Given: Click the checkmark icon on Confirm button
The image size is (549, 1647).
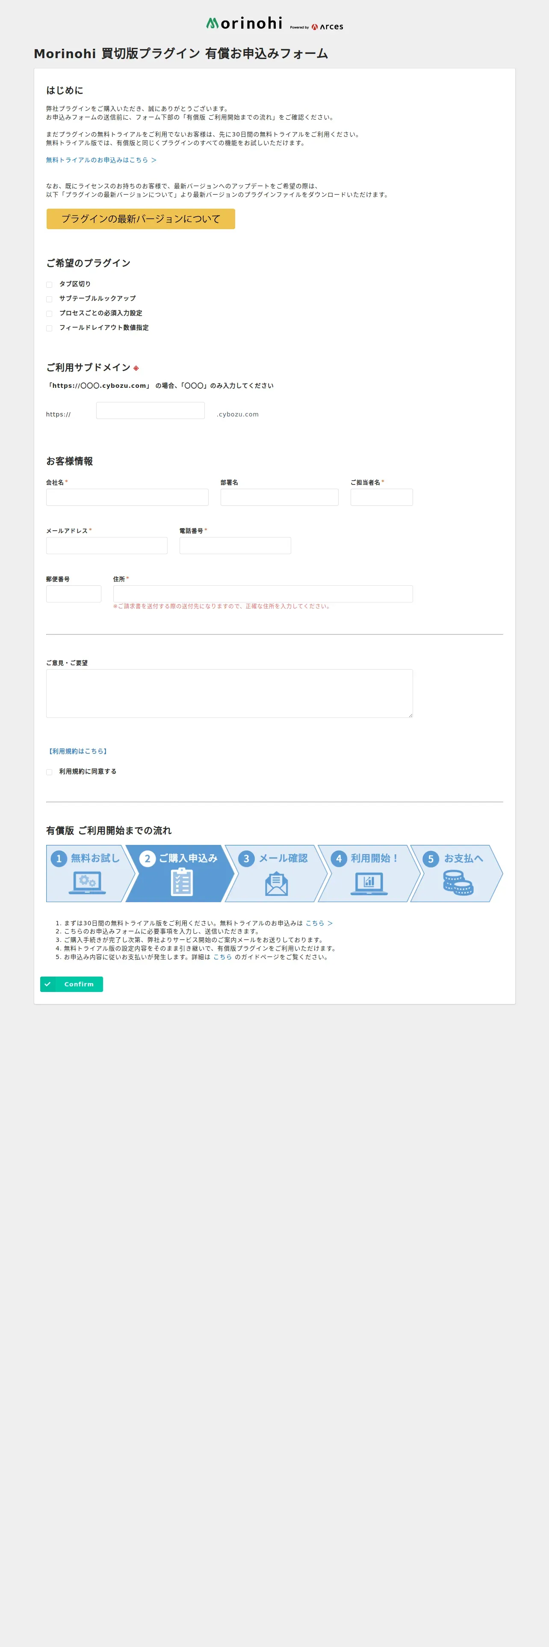Looking at the screenshot, I should [x=47, y=984].
